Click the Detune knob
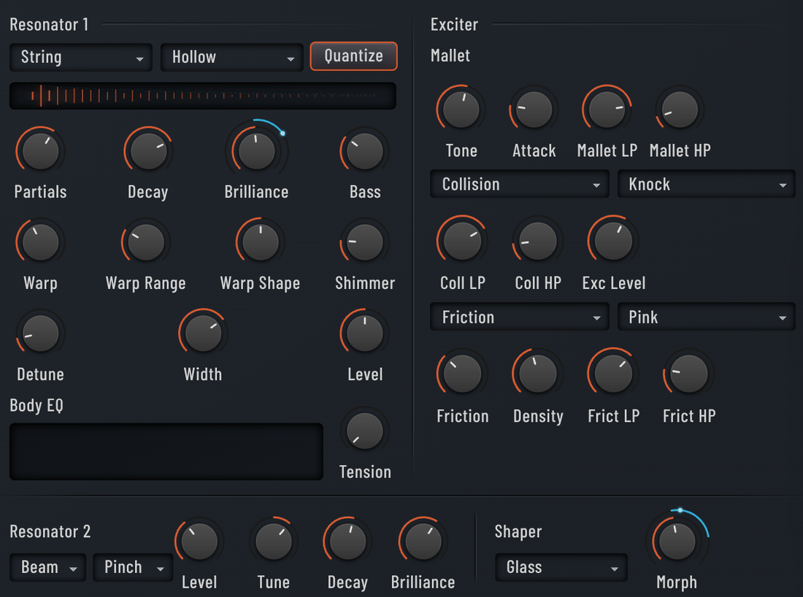Image resolution: width=803 pixels, height=597 pixels. [x=40, y=334]
